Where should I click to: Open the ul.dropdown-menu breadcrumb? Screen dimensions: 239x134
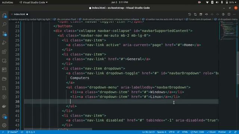(227, 19)
